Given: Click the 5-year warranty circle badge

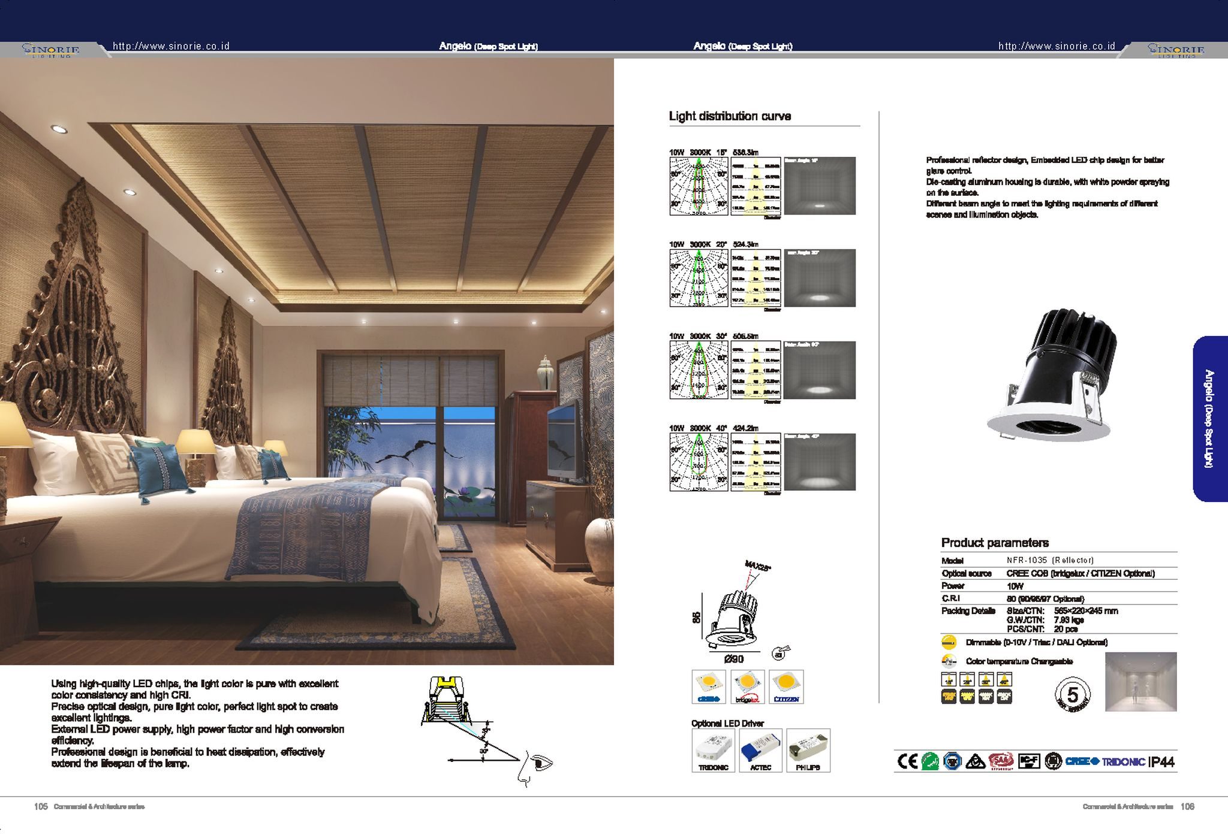Looking at the screenshot, I should [x=1072, y=695].
